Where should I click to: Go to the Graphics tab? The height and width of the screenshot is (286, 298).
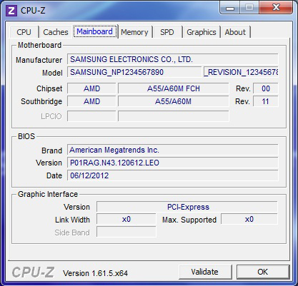coord(202,32)
